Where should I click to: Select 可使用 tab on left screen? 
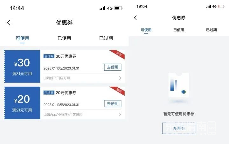coord(23,38)
